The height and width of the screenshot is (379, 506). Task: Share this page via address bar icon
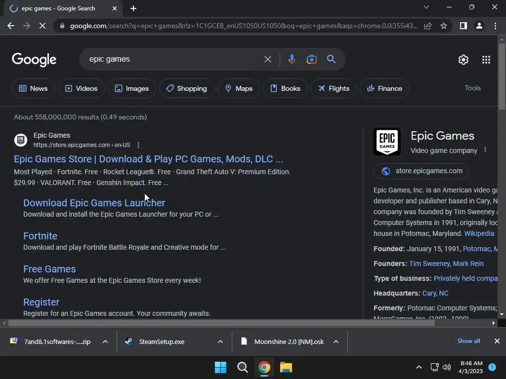(x=428, y=26)
